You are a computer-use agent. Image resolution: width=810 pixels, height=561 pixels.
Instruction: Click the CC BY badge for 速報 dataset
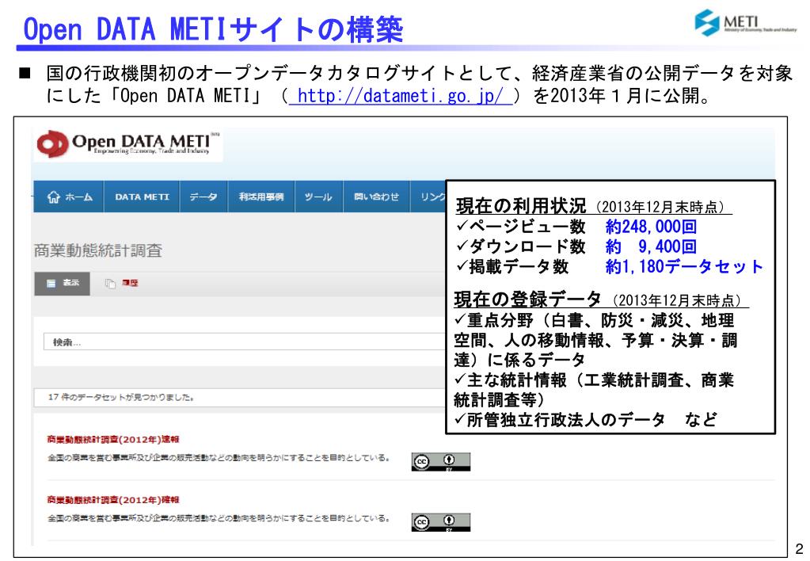pyautogui.click(x=441, y=462)
